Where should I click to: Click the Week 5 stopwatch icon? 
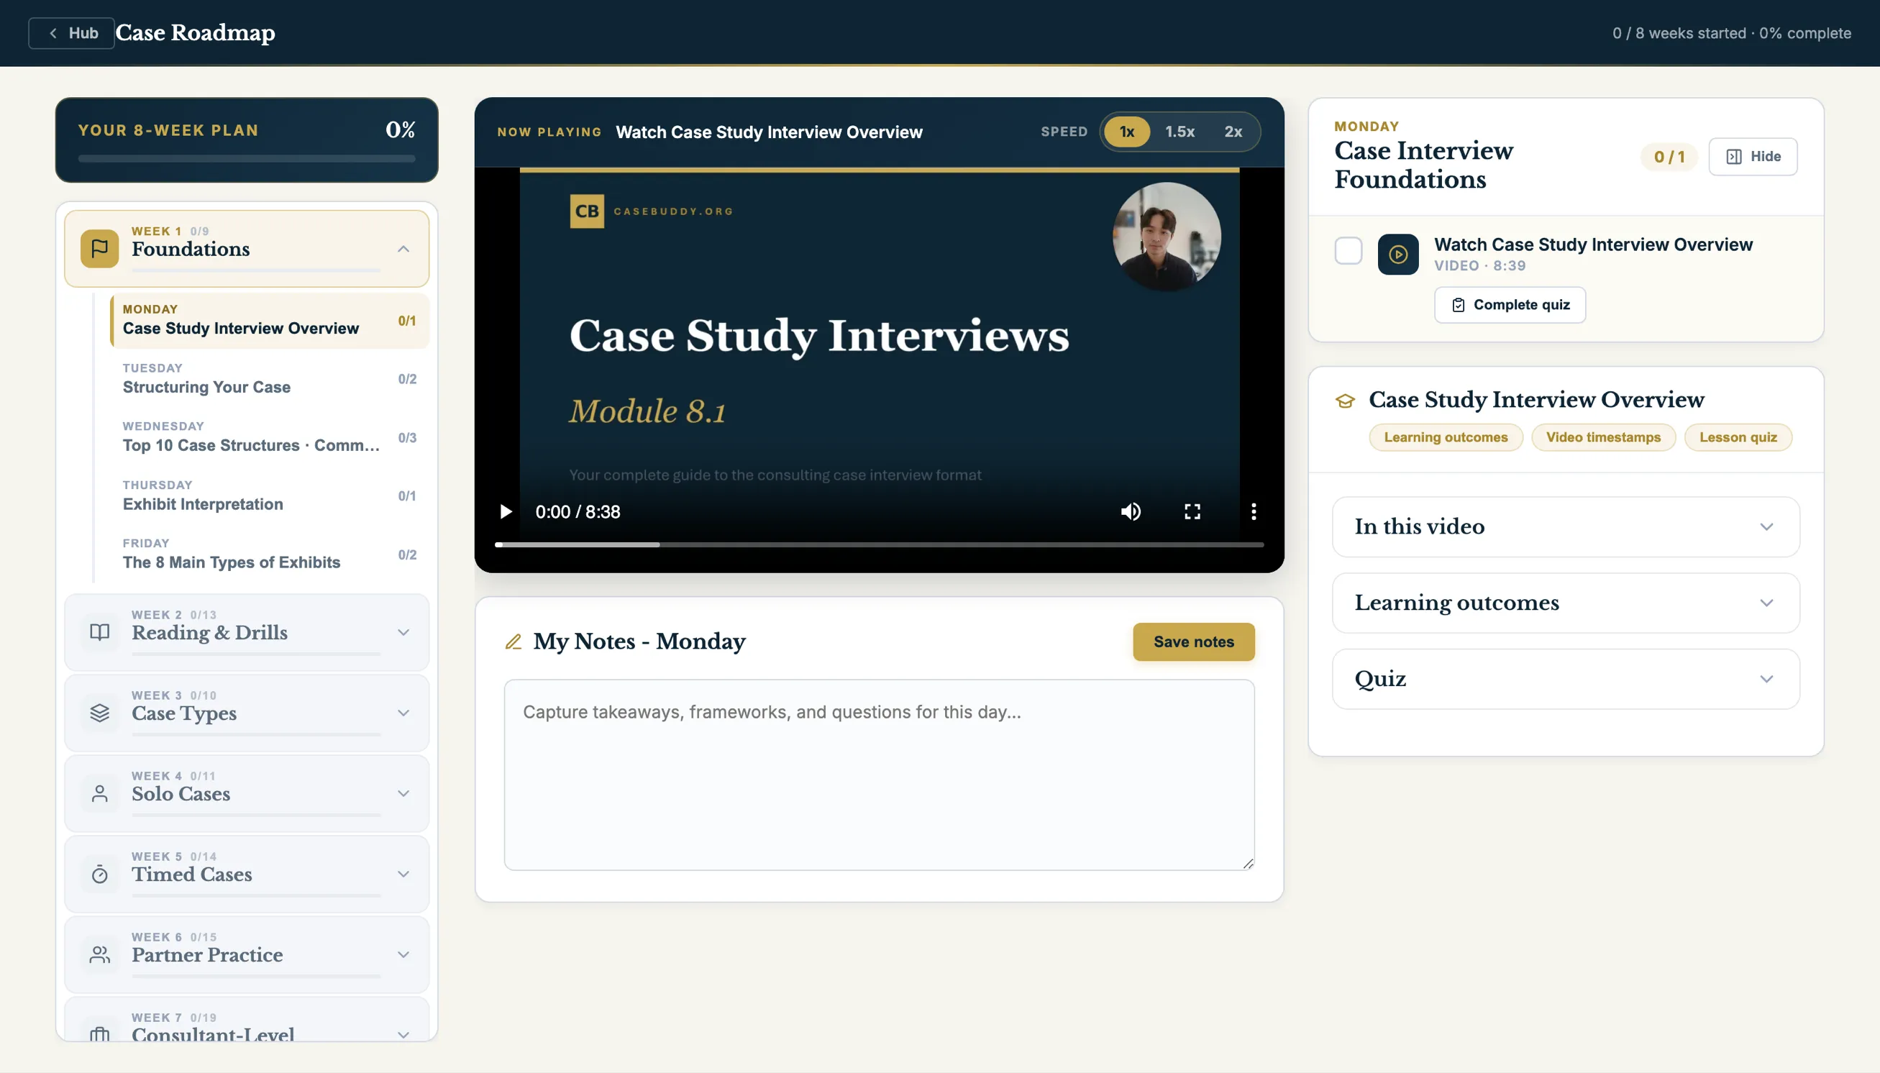99,874
